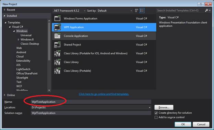This screenshot has height=130, width=214.
Task: Select the Extensibility template category
Action: coord(23,61)
